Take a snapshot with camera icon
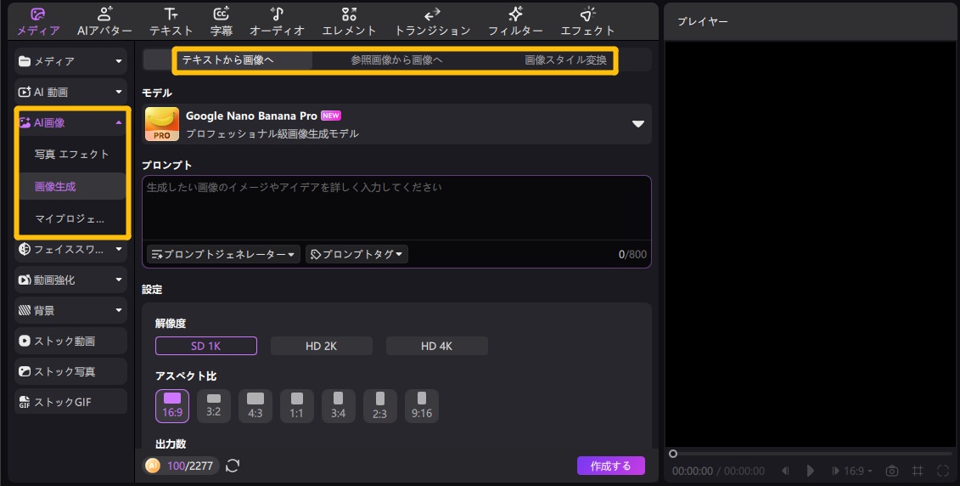This screenshot has height=486, width=960. (892, 471)
